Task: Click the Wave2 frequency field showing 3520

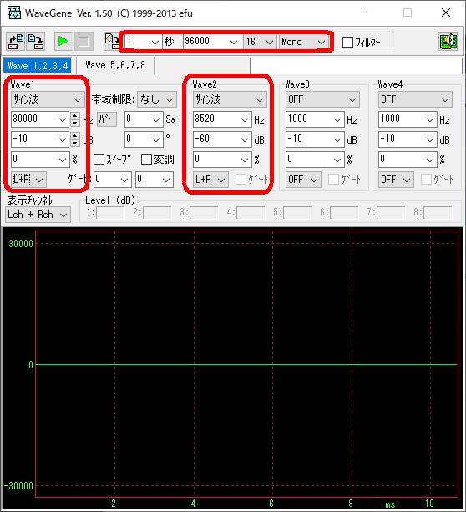Action: [222, 119]
